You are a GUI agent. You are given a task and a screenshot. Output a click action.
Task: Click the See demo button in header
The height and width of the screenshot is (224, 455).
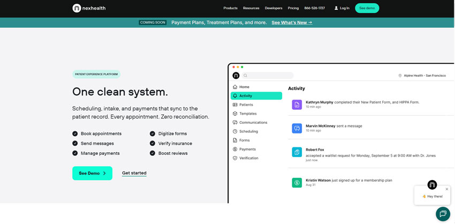click(x=367, y=8)
